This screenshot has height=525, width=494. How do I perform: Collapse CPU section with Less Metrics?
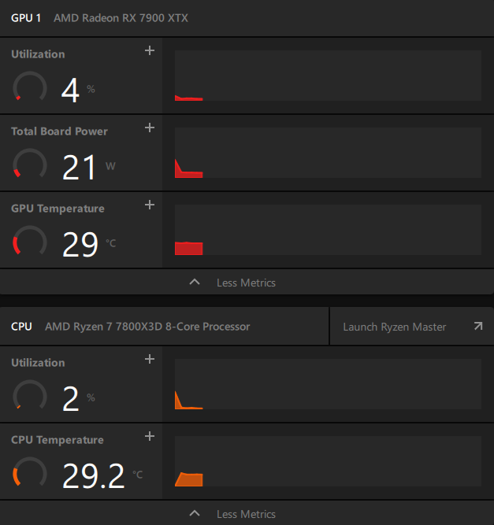[247, 514]
